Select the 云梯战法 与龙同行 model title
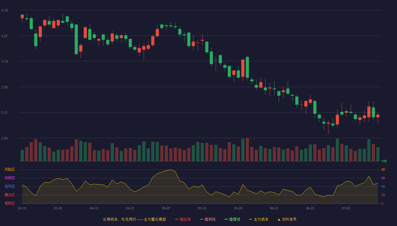Image resolution: width=397 pixels, height=226 pixels. coord(134,219)
